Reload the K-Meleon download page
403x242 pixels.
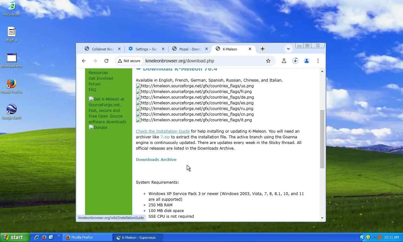point(106,61)
